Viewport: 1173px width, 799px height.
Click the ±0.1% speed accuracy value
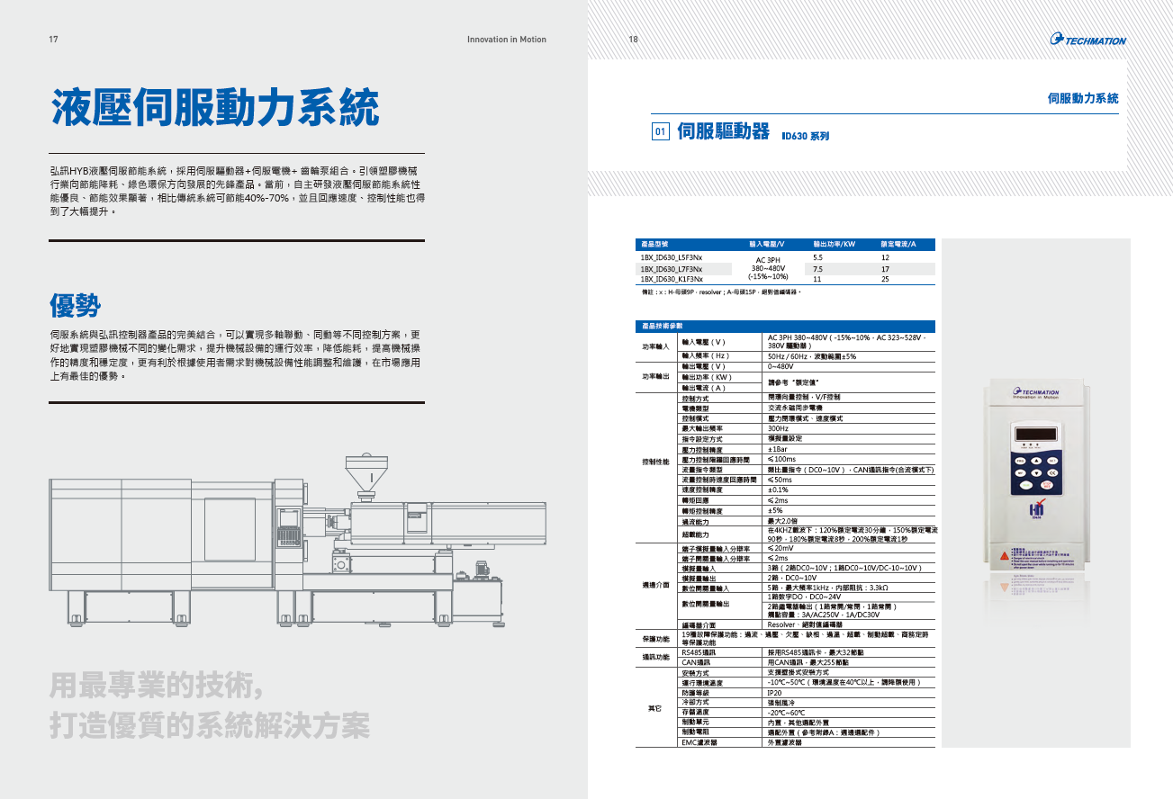(x=777, y=489)
